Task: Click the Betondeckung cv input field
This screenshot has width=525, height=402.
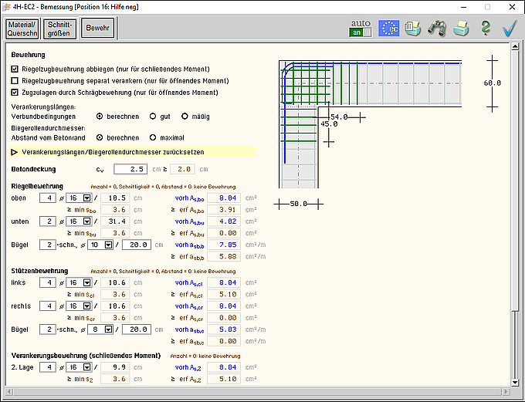Action: (x=130, y=169)
